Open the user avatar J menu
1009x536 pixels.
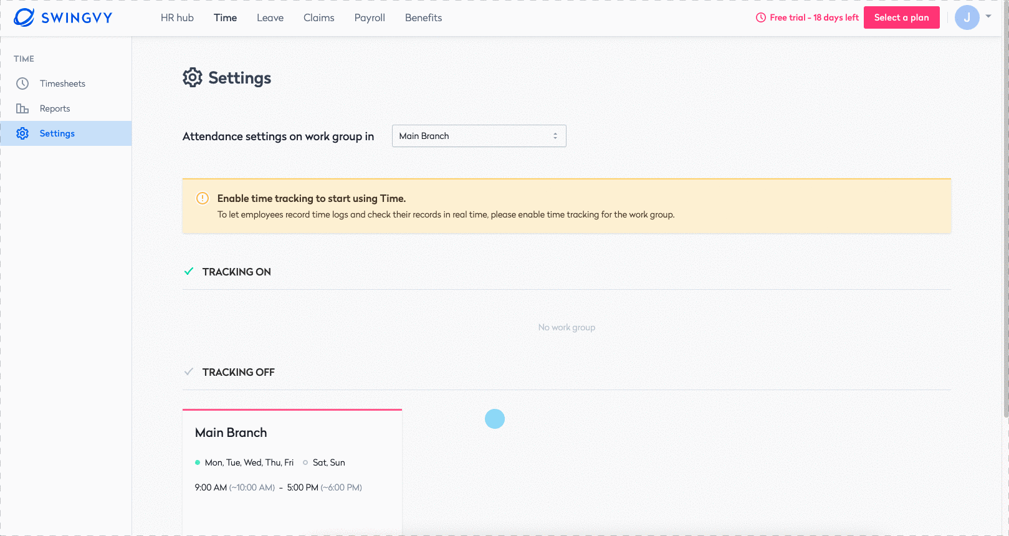(967, 17)
